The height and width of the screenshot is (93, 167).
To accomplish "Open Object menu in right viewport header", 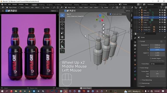I will coord(96,7).
